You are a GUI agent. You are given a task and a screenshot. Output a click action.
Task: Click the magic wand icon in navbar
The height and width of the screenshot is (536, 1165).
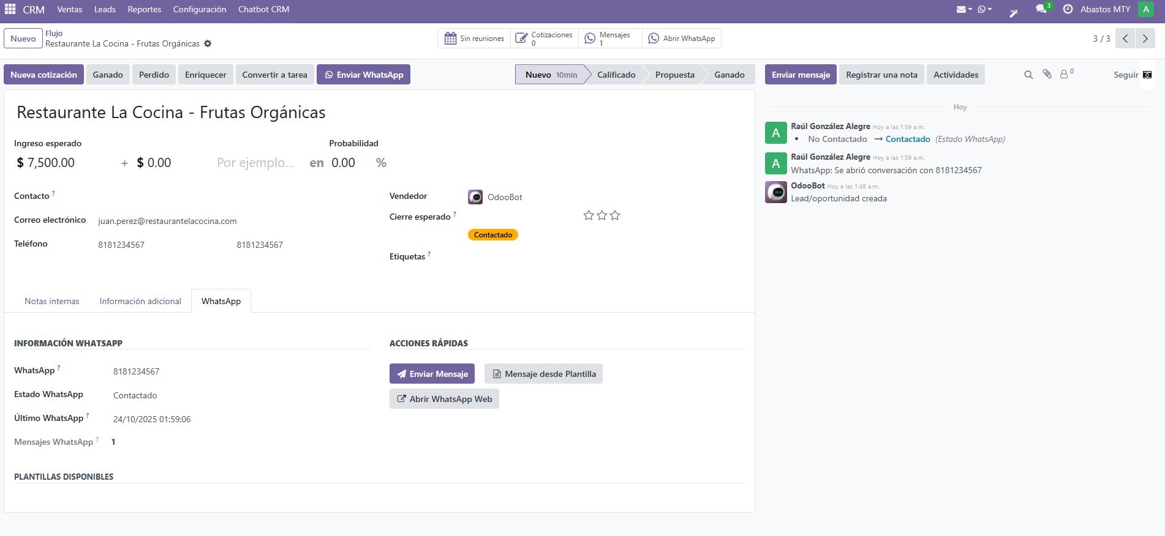(1014, 12)
